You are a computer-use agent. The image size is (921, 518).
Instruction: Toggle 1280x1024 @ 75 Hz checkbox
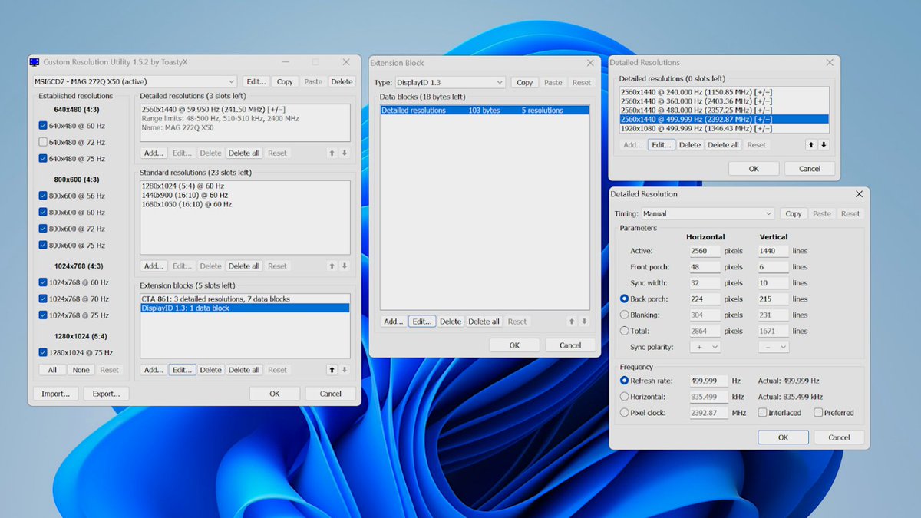43,352
